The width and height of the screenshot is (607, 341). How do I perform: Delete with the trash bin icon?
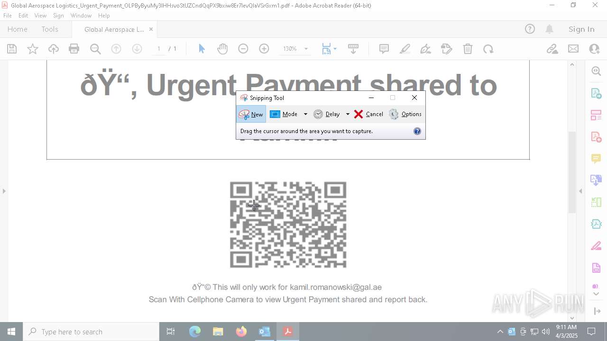point(468,49)
